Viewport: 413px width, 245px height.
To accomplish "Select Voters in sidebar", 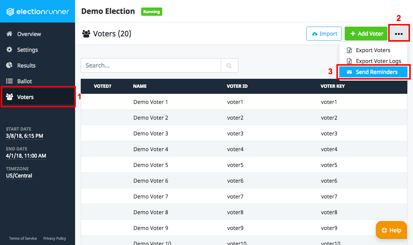I will (38, 97).
